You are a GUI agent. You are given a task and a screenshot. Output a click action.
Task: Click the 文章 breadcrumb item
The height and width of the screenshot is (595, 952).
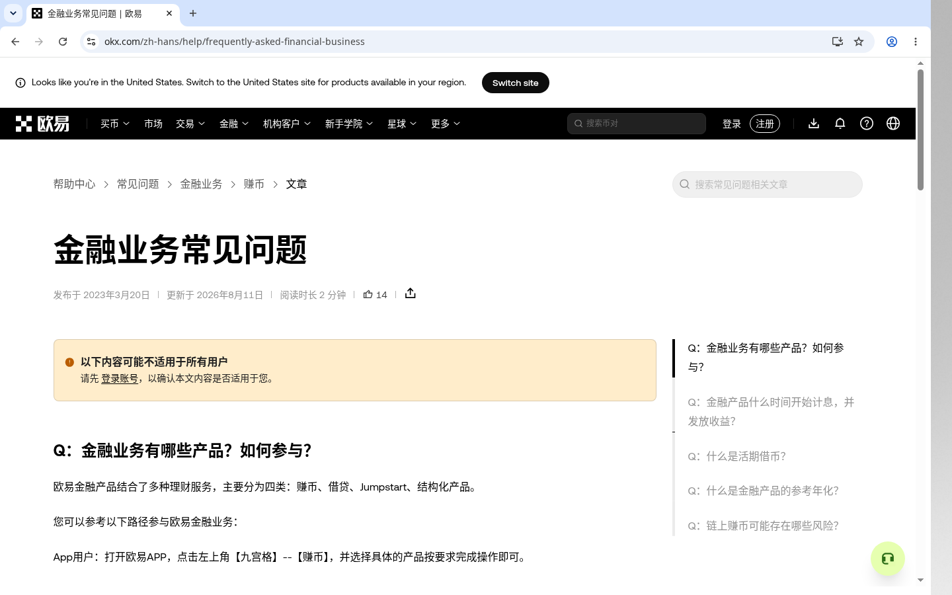click(x=297, y=184)
